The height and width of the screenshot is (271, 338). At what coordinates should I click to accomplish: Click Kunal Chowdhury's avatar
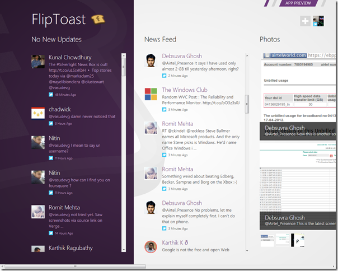click(38, 62)
